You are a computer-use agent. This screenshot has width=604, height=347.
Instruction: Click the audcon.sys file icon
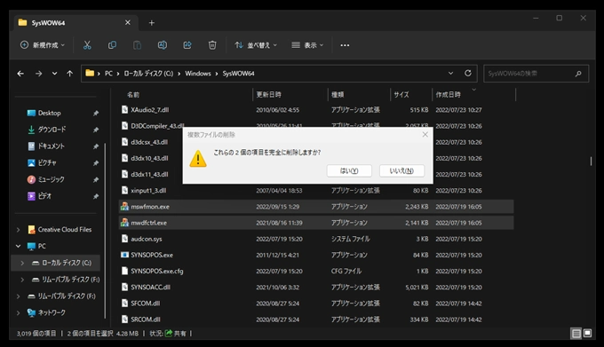point(124,239)
